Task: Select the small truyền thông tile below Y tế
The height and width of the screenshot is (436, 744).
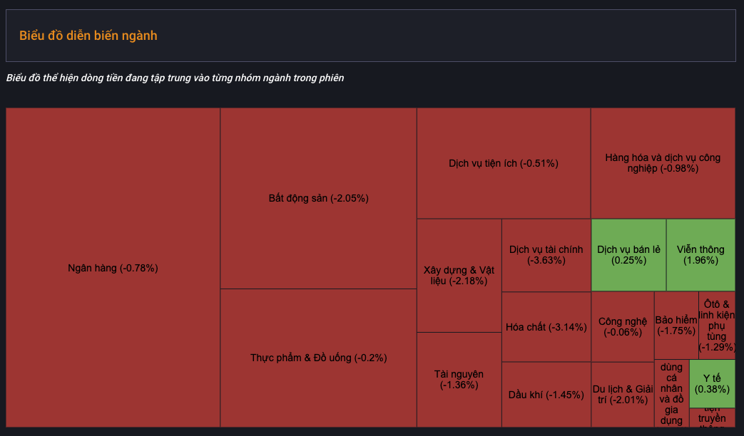Action: [712, 418]
